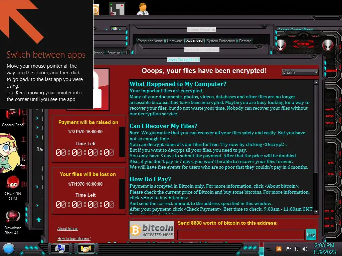
Task: Click the Environment Variables window title
Action: point(201,50)
